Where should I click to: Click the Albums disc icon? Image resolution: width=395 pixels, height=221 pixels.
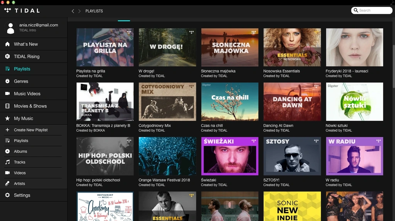[x=7, y=151]
